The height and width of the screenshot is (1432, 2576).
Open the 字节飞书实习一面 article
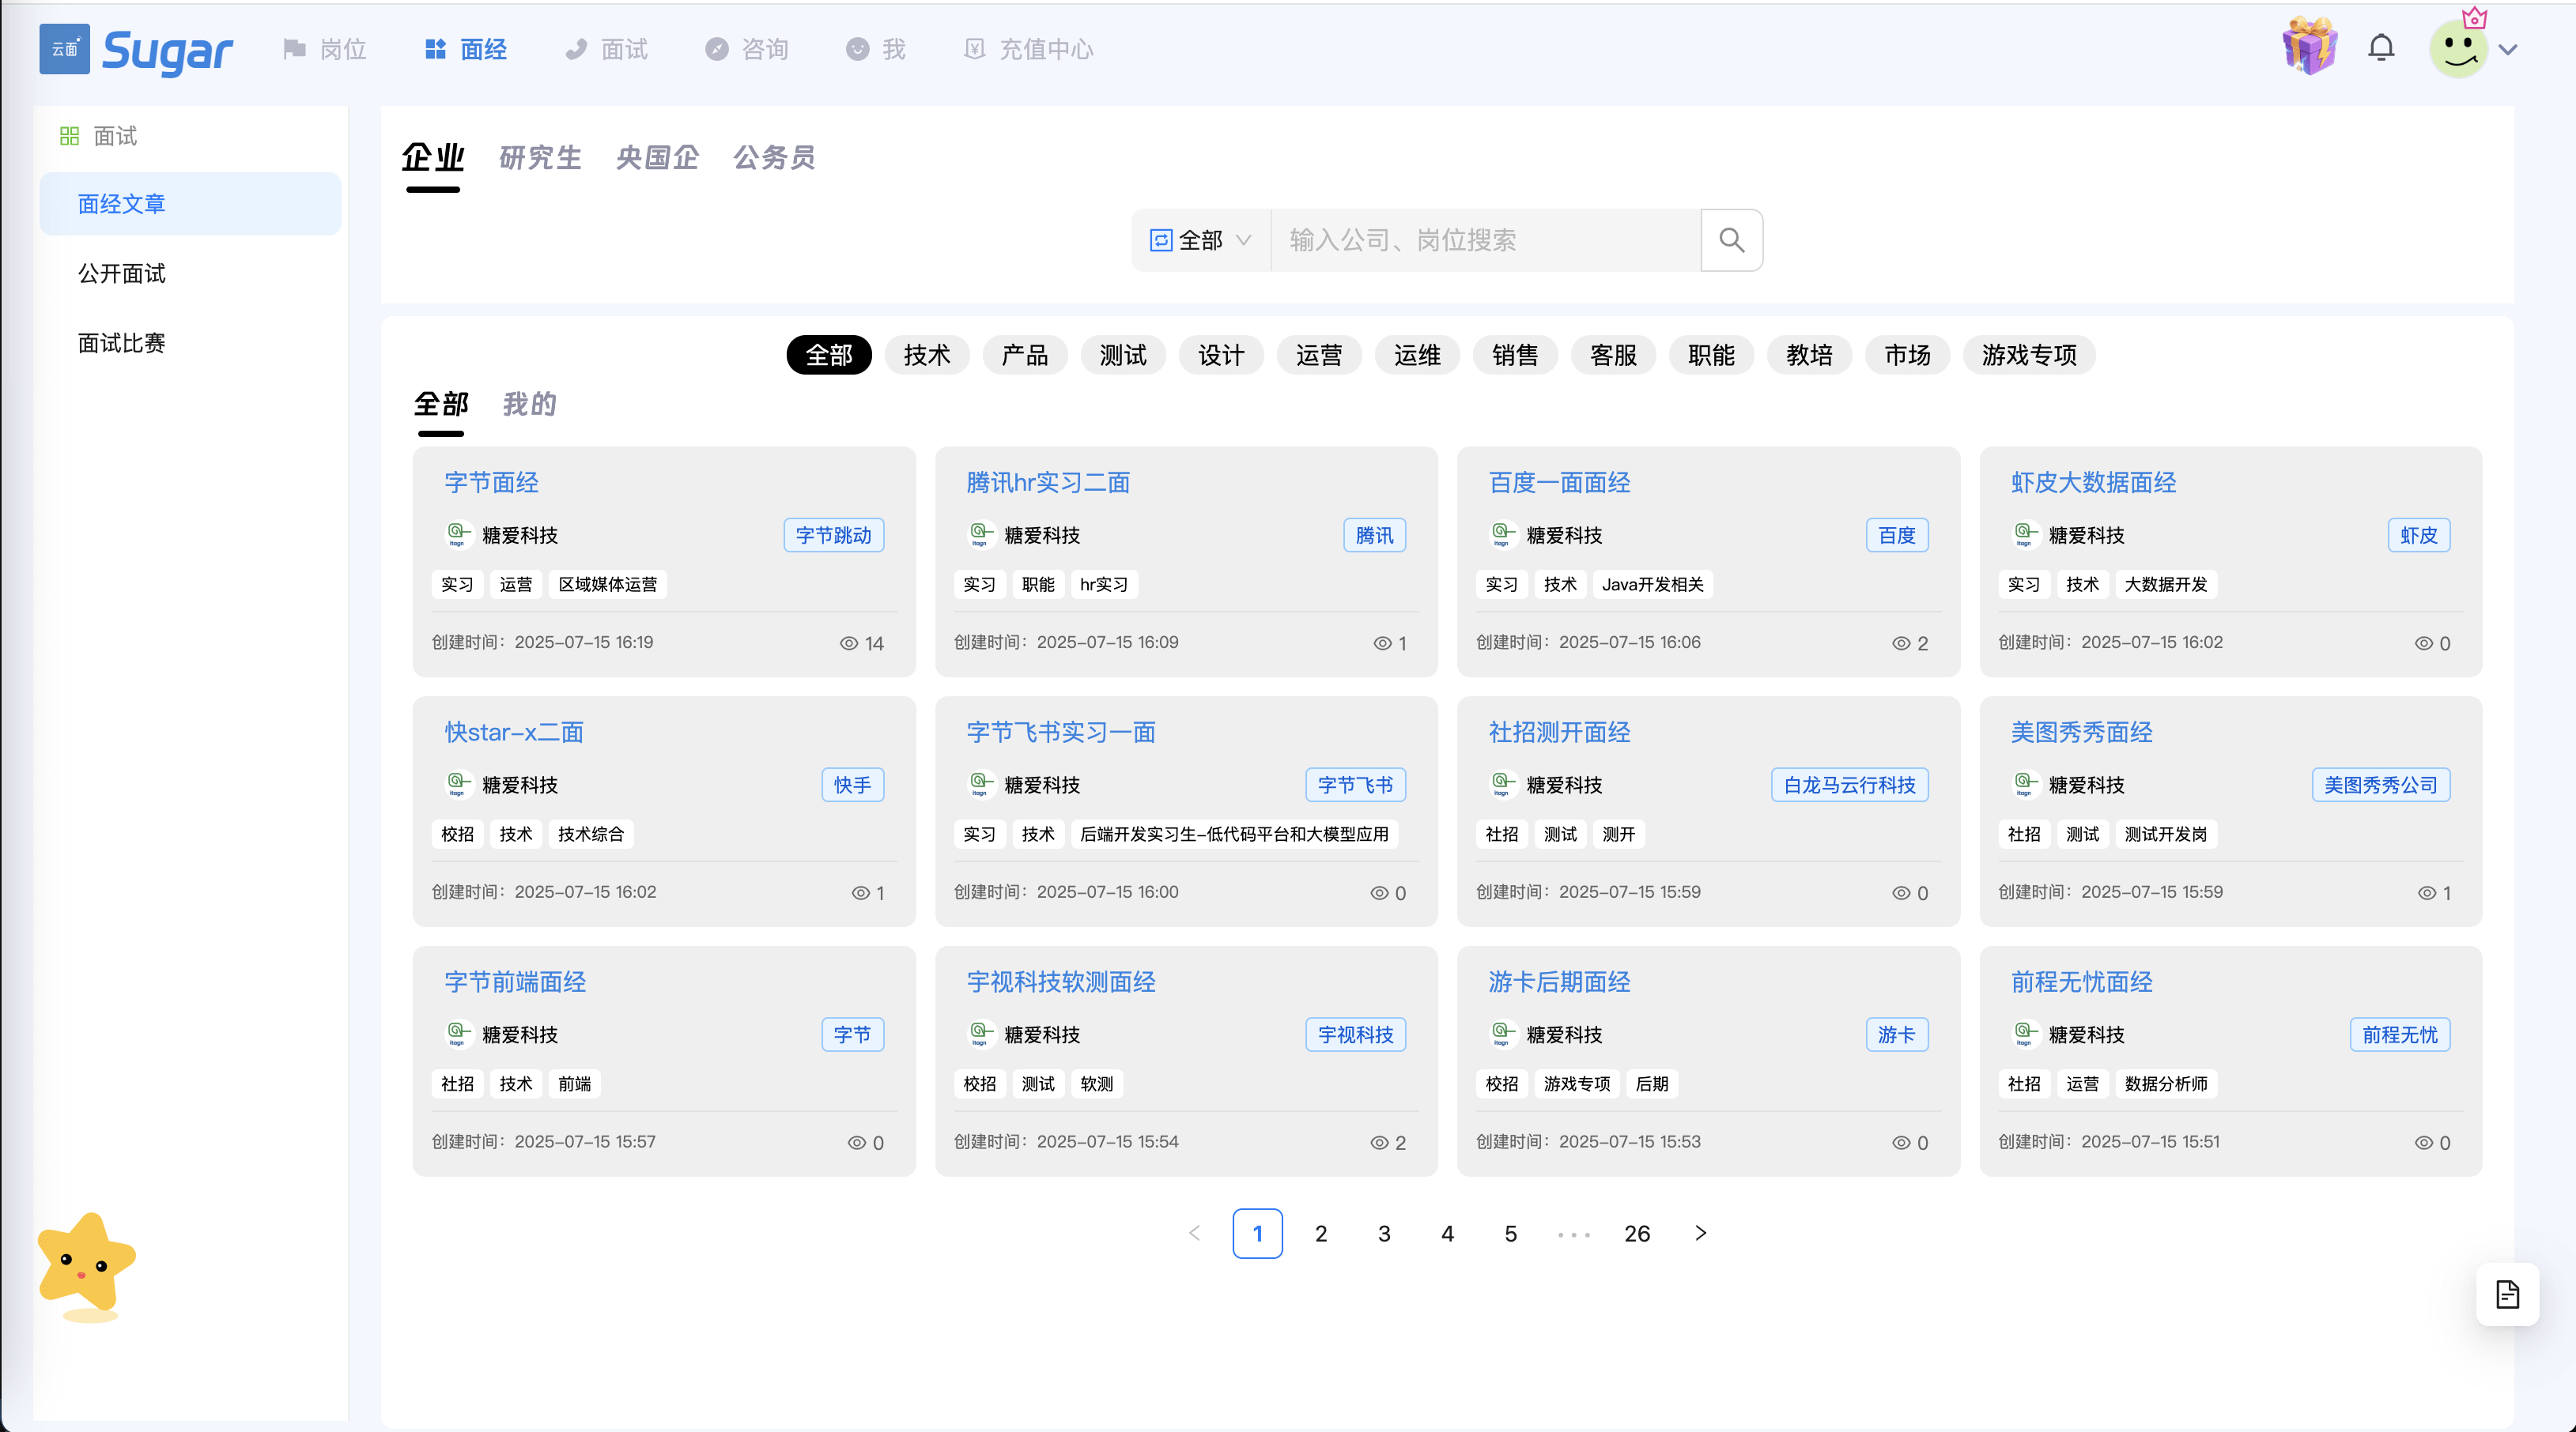click(1061, 733)
